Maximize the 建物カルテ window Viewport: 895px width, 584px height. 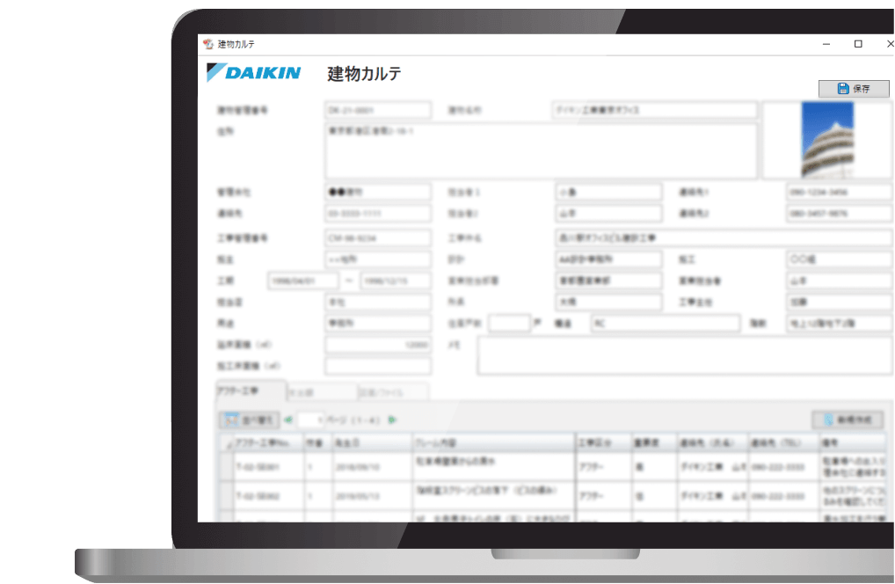pyautogui.click(x=858, y=44)
